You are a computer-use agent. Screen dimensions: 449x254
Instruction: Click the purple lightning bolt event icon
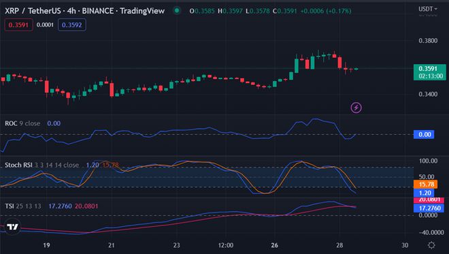[x=356, y=108]
